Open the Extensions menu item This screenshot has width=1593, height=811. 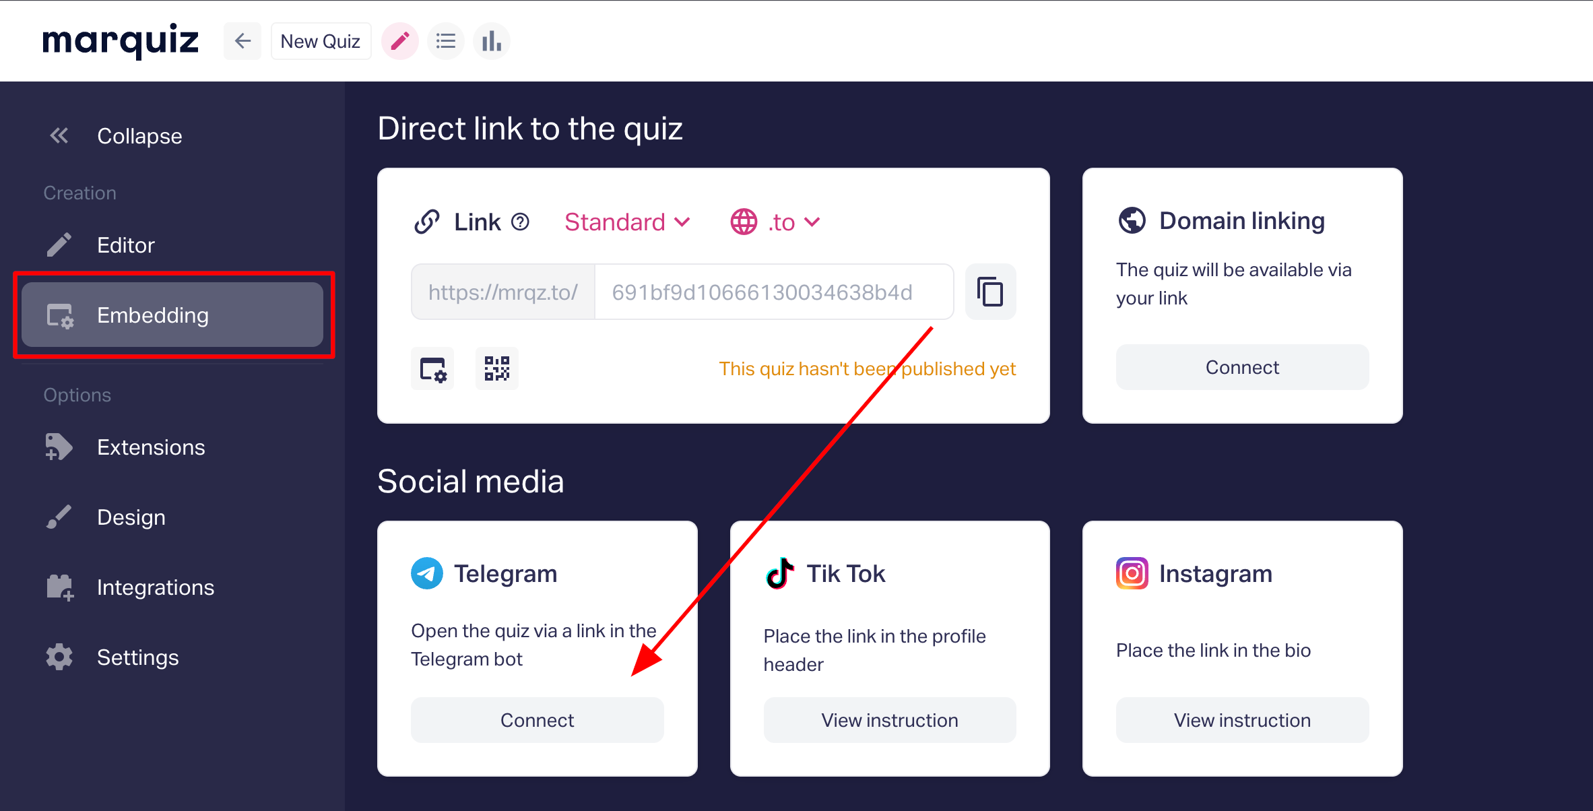151,447
